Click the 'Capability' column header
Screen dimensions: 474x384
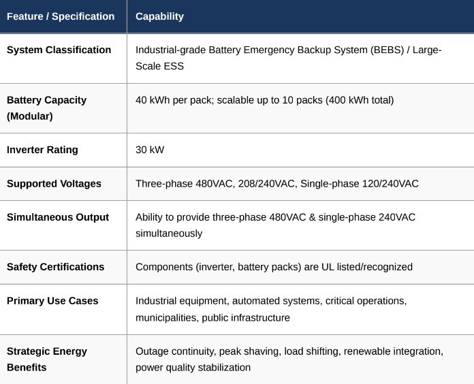click(159, 16)
